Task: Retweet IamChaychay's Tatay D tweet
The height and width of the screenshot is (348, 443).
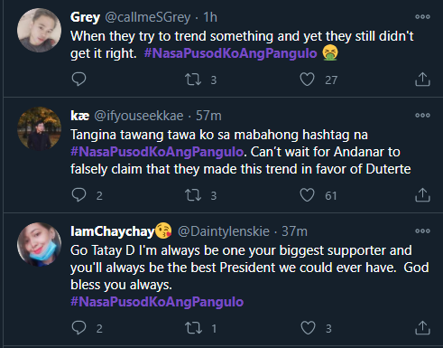Action: coord(193,328)
